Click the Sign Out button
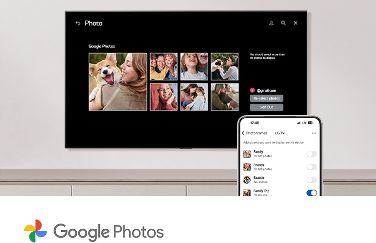This screenshot has width=376, height=243. (x=266, y=107)
